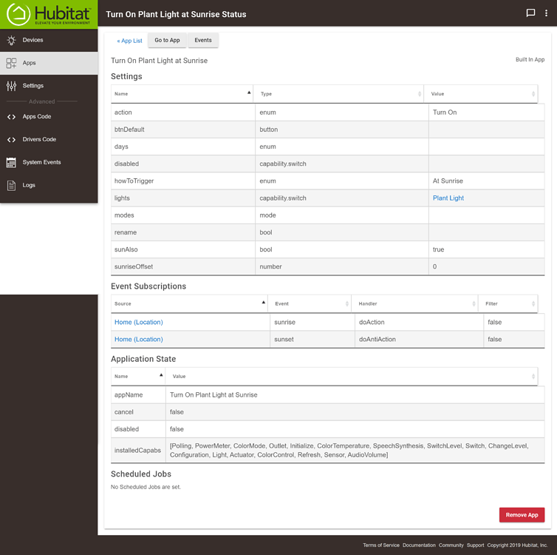Select the 'doAction' handler cell
This screenshot has height=555, width=557.
click(419, 323)
